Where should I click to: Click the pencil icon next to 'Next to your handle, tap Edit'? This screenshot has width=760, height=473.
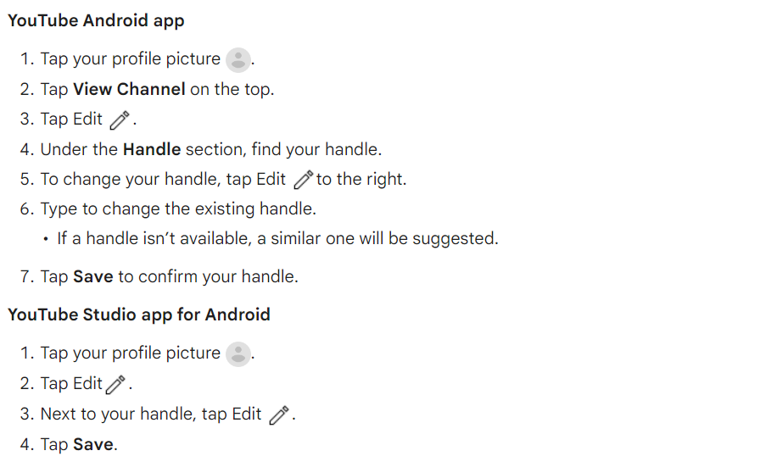tap(279, 415)
